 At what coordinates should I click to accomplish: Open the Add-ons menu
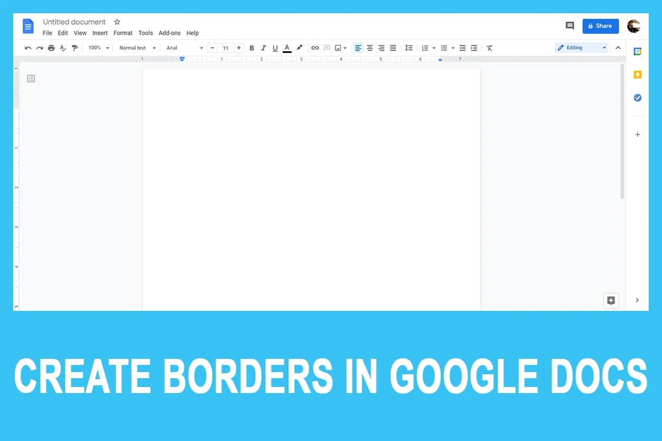pos(169,33)
